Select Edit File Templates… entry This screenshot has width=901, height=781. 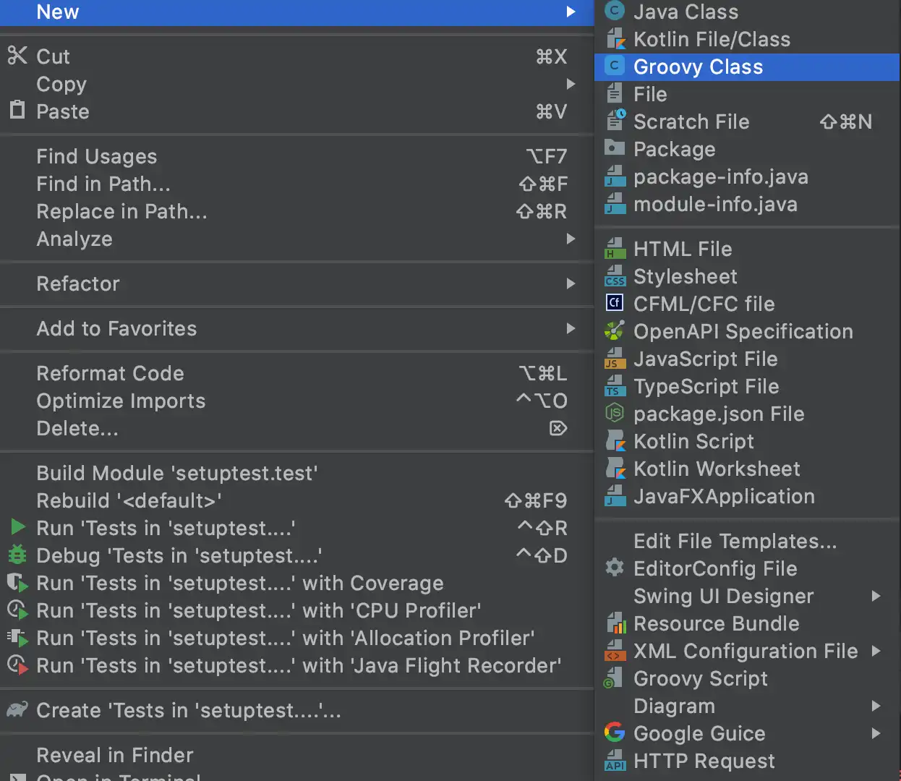pyautogui.click(x=748, y=541)
